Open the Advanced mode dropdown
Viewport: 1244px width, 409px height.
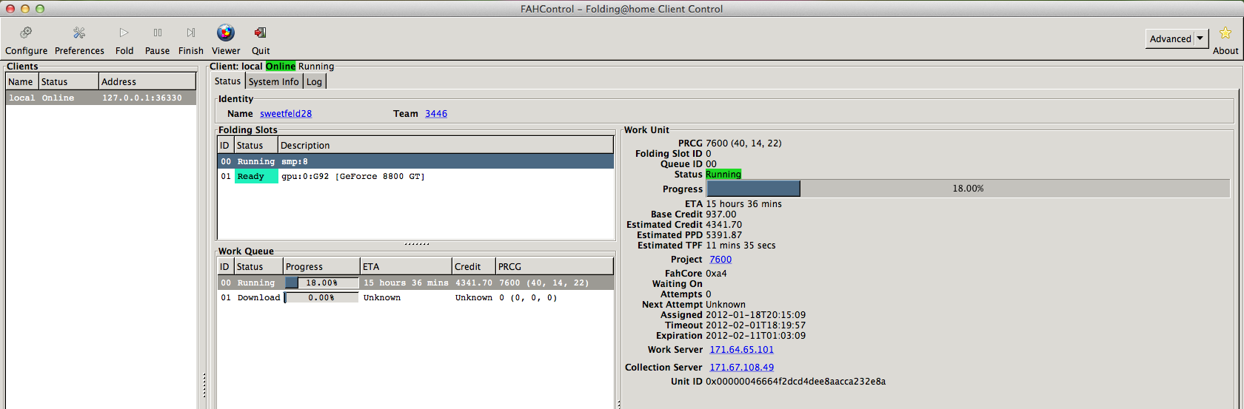(x=1177, y=39)
